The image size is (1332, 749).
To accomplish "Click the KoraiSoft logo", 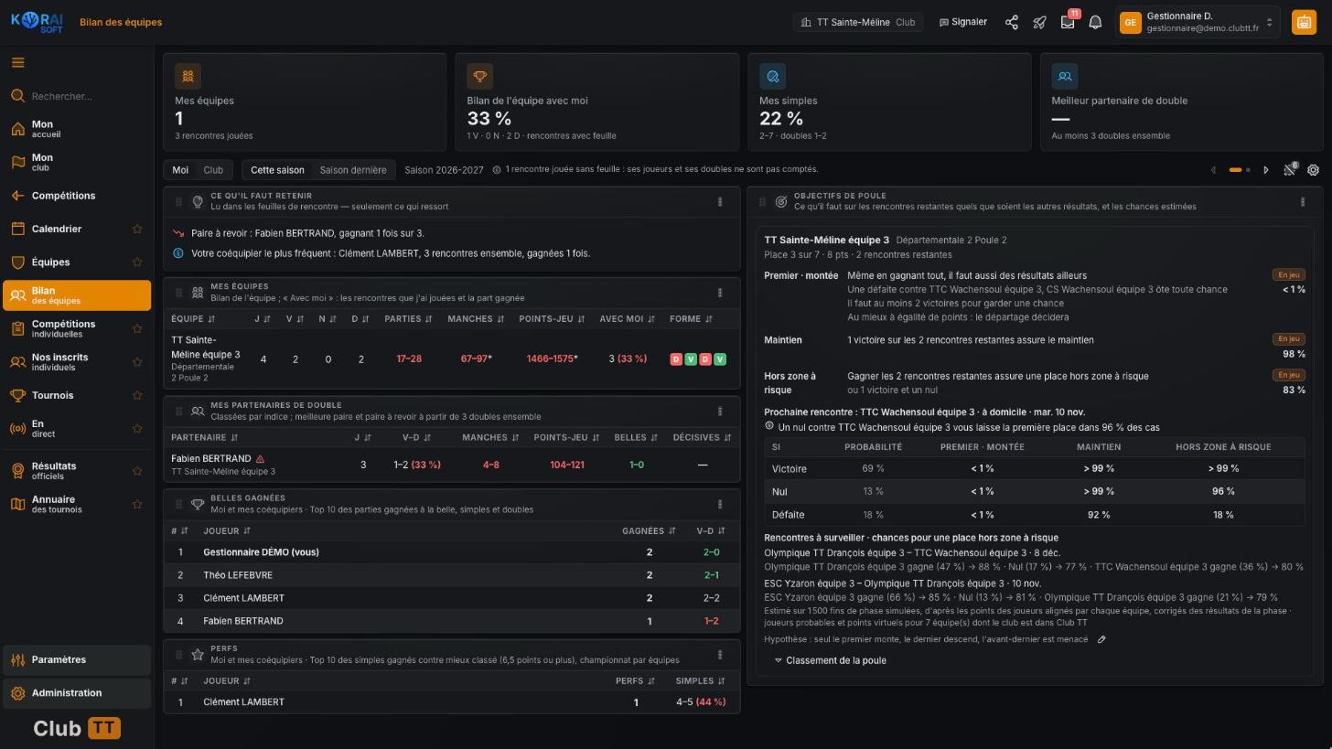I will 37,22.
